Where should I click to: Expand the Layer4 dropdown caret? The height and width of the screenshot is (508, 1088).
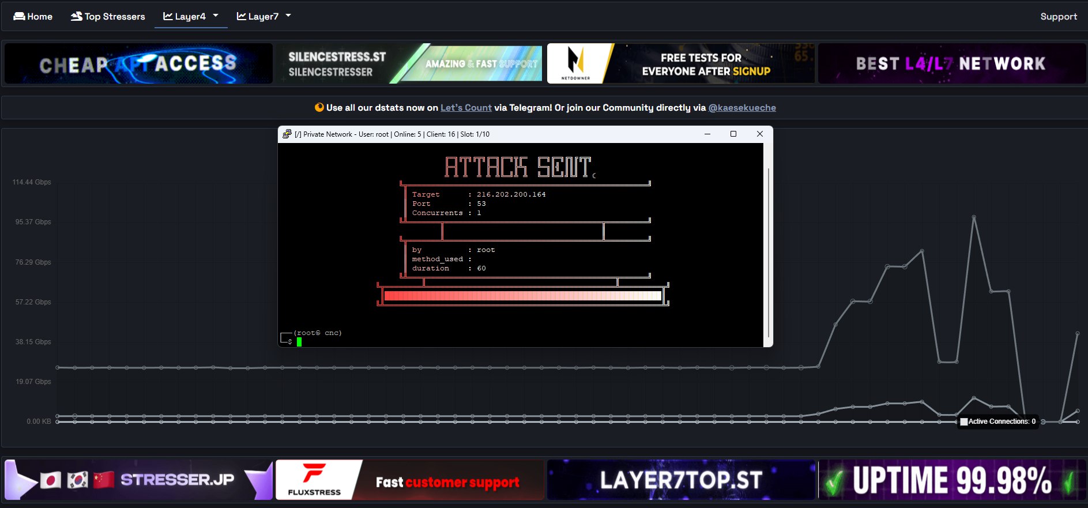coord(216,16)
